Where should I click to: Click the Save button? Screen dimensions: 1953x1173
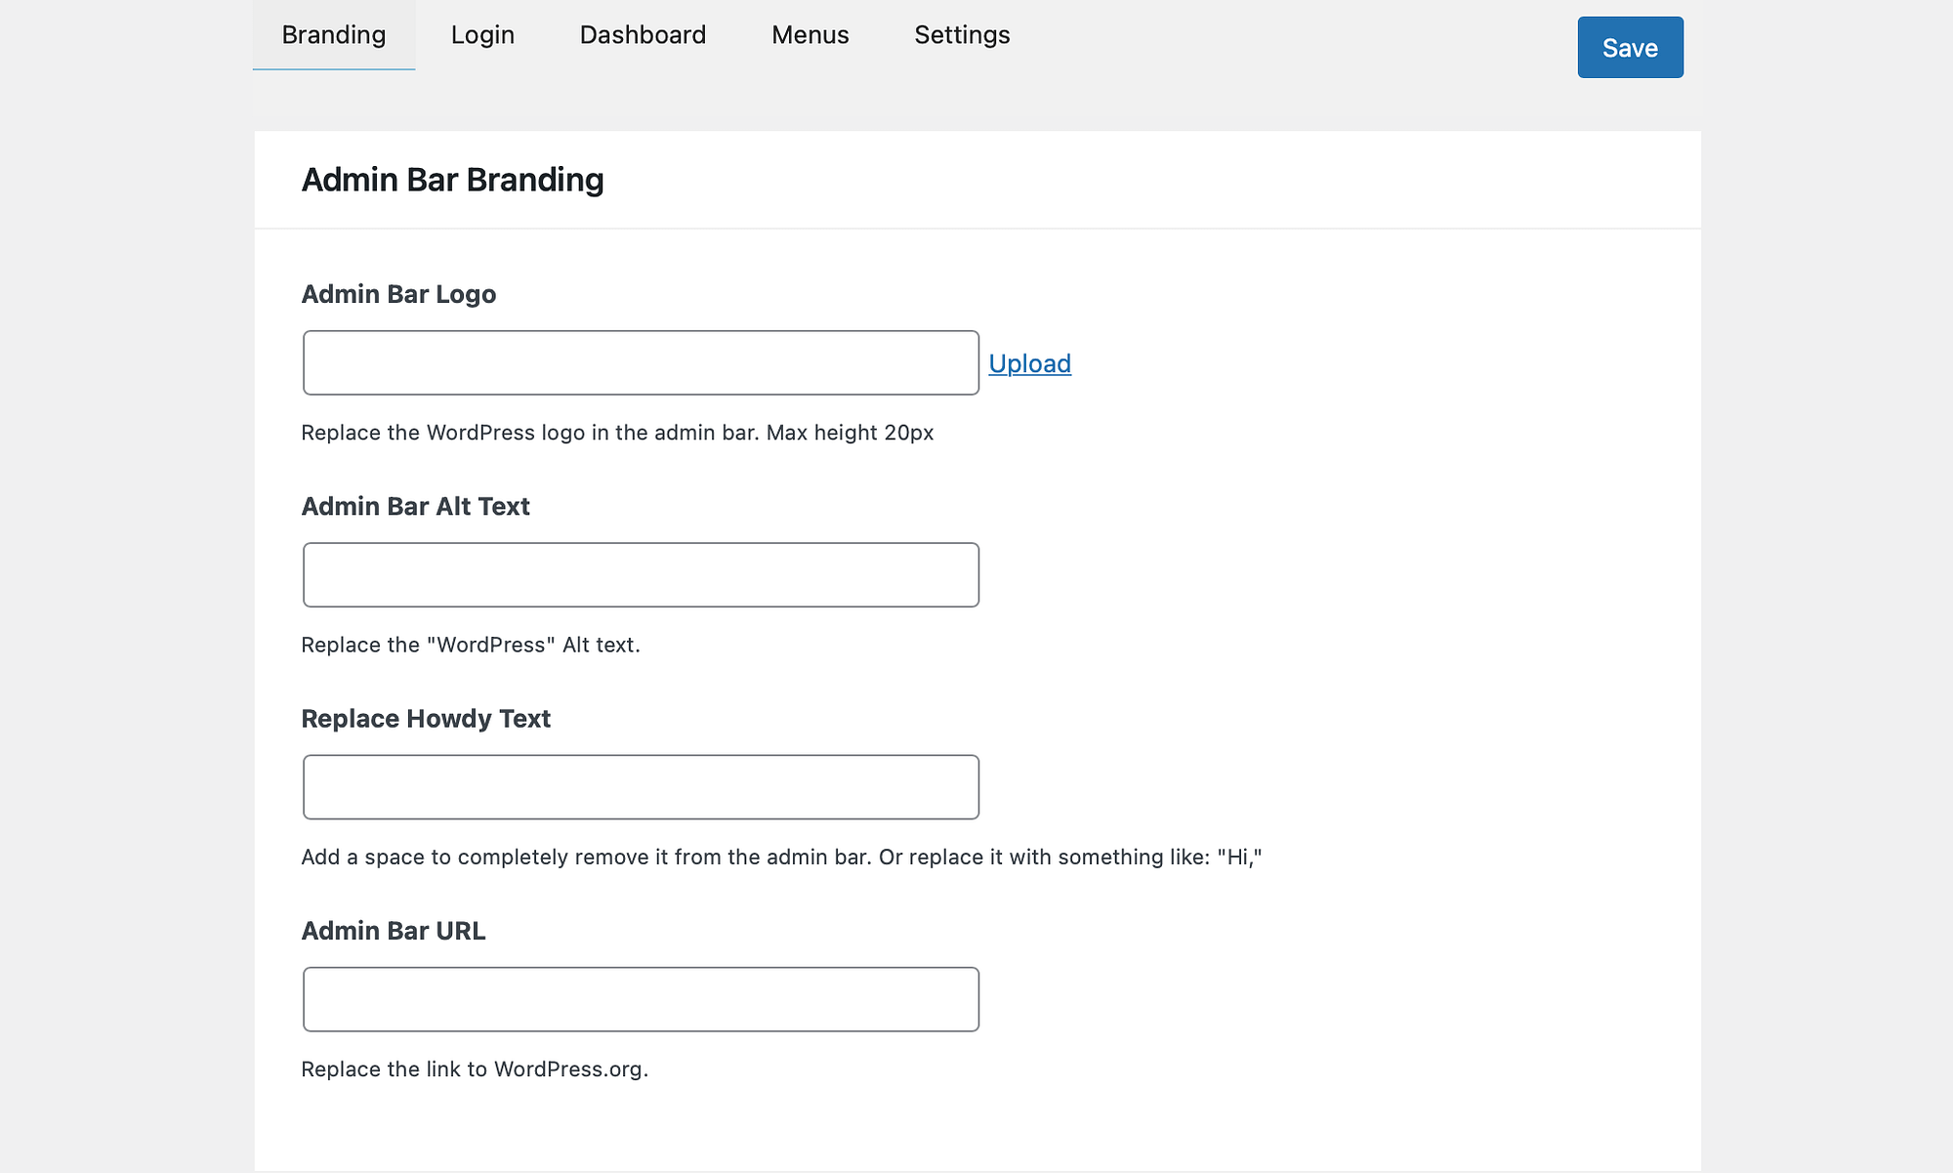(x=1630, y=46)
